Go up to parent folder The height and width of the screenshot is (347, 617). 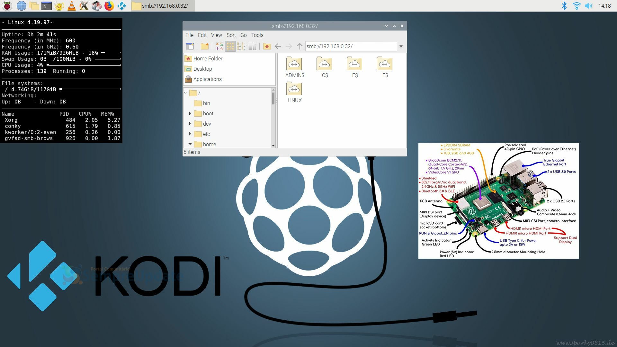click(x=300, y=46)
